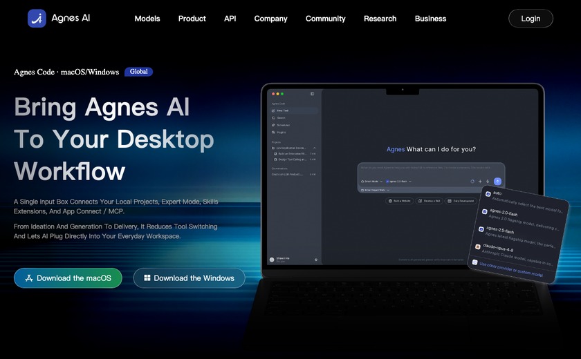The height and width of the screenshot is (359, 581).
Task: Open the Smart Mode dropdown
Action: pyautogui.click(x=372, y=181)
